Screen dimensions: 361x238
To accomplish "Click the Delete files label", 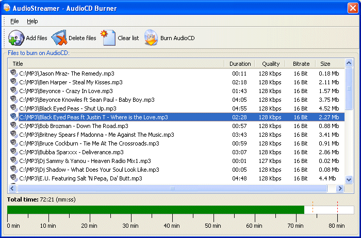I will click(x=82, y=38).
